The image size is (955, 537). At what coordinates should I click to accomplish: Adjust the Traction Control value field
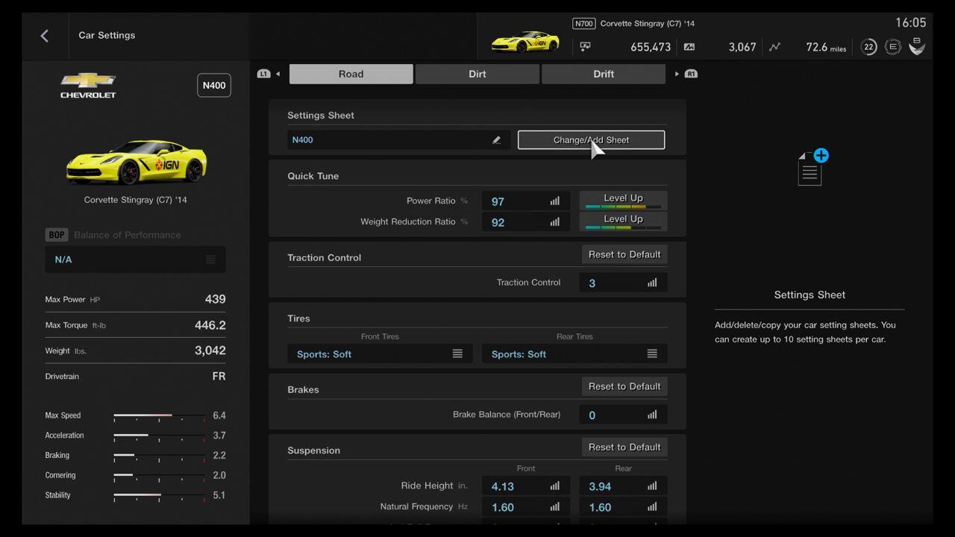[623, 283]
